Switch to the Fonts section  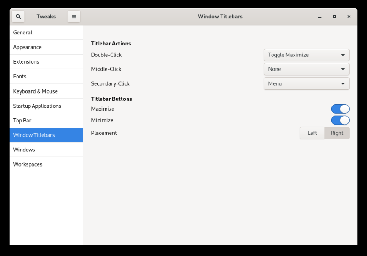pos(46,77)
